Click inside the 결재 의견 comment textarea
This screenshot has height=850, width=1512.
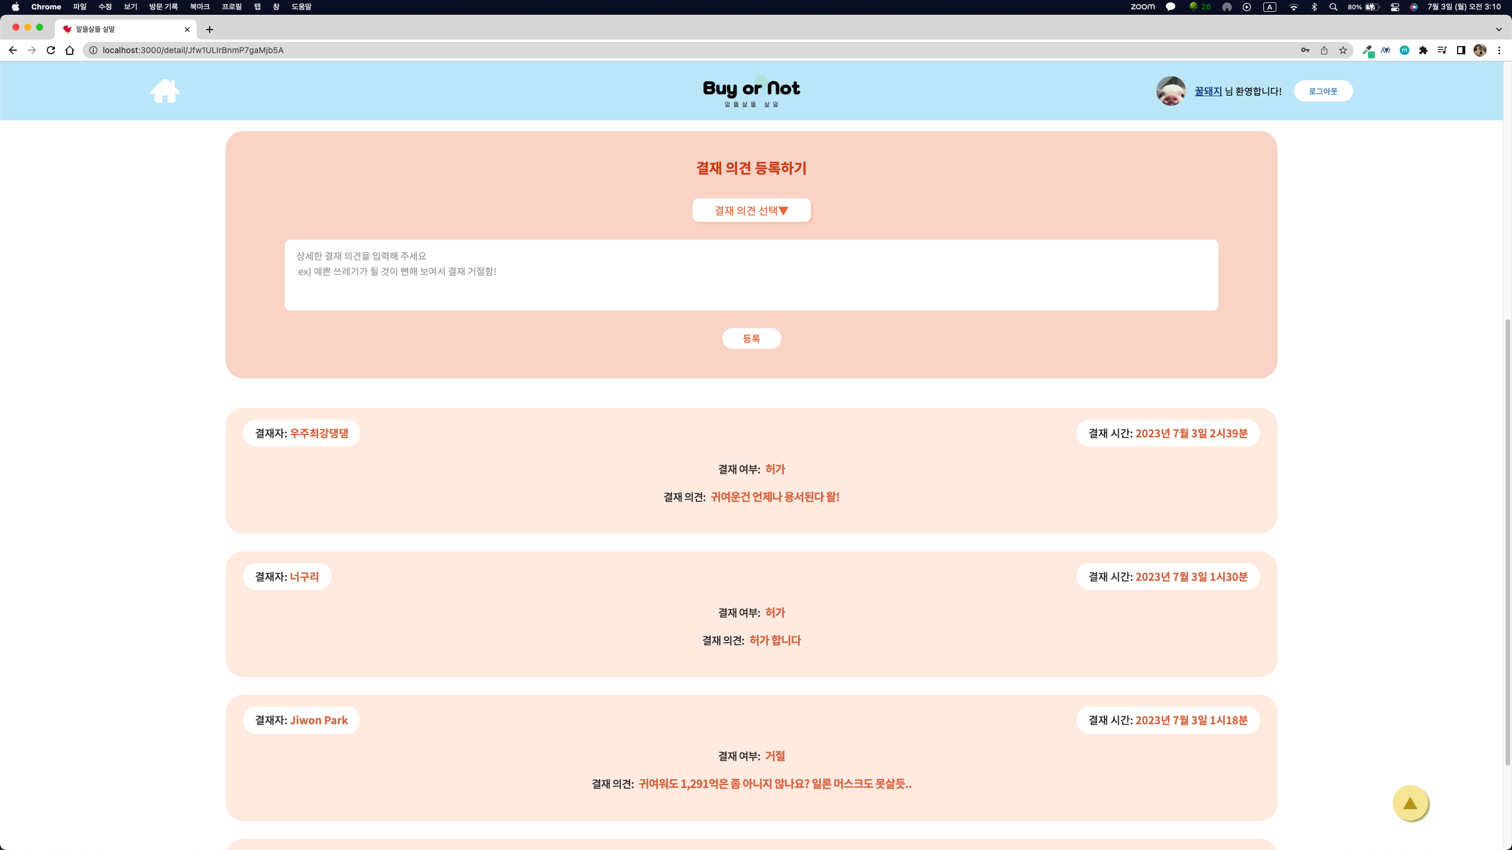751,274
